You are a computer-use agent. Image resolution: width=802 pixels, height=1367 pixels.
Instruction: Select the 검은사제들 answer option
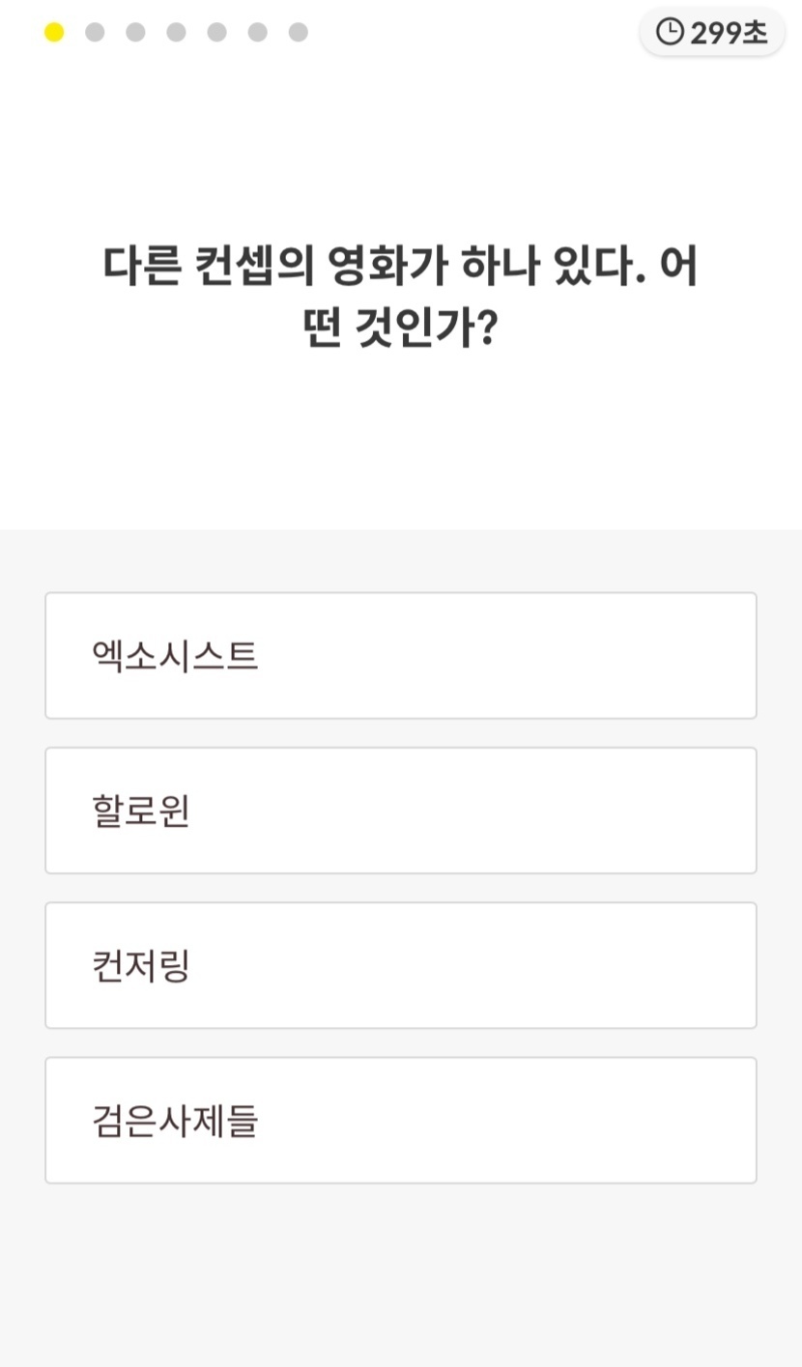pos(400,1121)
